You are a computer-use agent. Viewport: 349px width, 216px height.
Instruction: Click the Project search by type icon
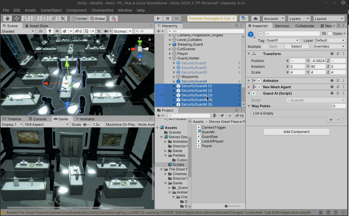(x=215, y=116)
